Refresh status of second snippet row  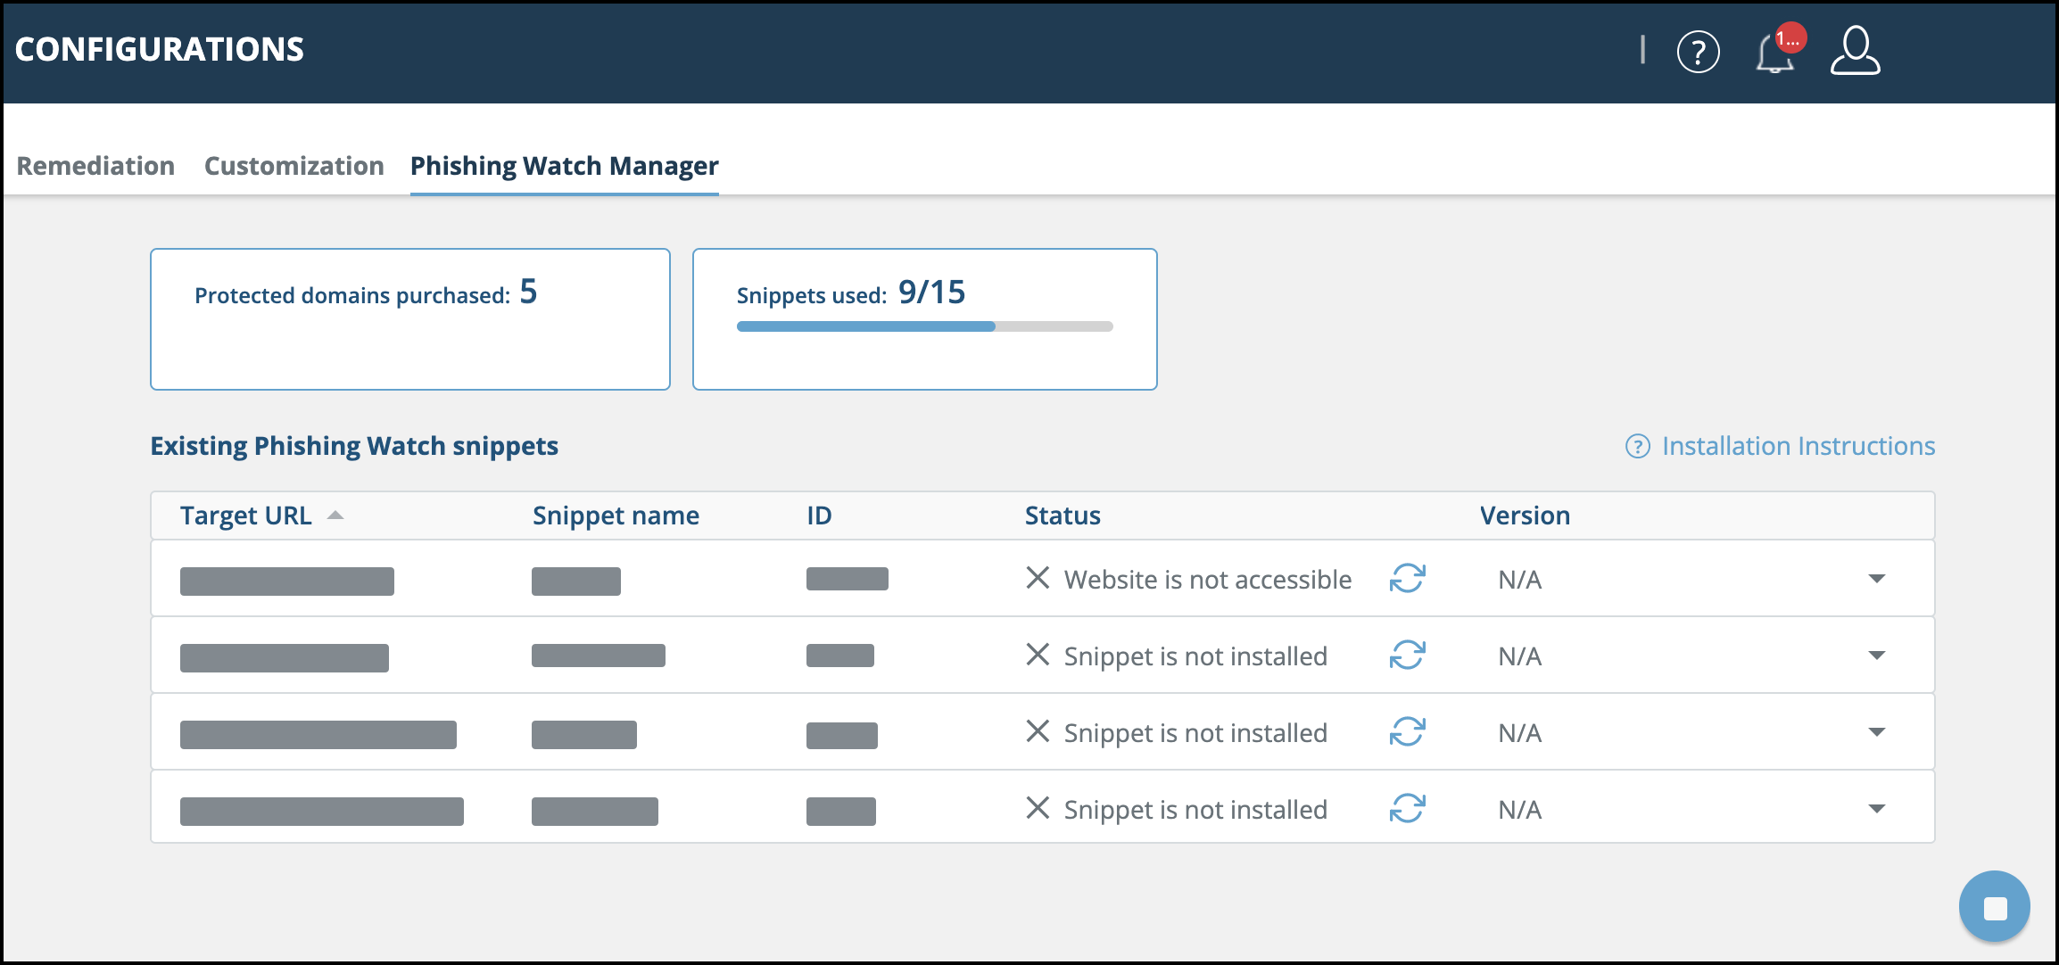tap(1407, 656)
